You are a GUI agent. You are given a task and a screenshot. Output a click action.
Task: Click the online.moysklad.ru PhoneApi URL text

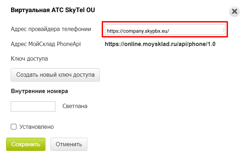(160, 44)
